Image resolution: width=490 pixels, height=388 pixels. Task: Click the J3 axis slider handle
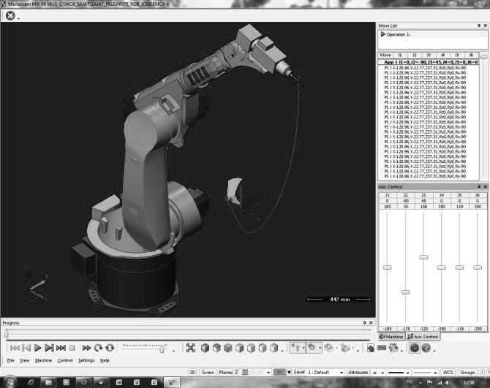pyautogui.click(x=423, y=257)
